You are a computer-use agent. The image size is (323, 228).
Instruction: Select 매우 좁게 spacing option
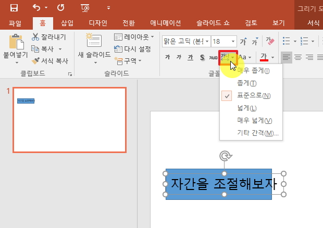click(251, 71)
